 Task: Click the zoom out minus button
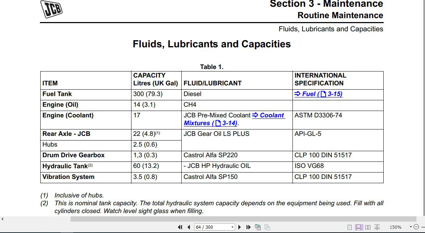[416, 227]
